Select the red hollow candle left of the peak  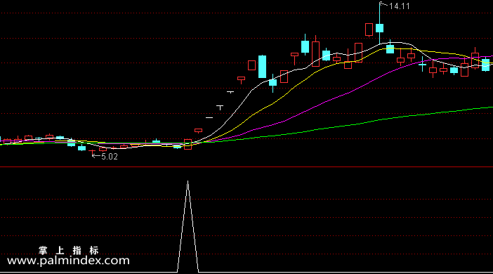coord(369,30)
